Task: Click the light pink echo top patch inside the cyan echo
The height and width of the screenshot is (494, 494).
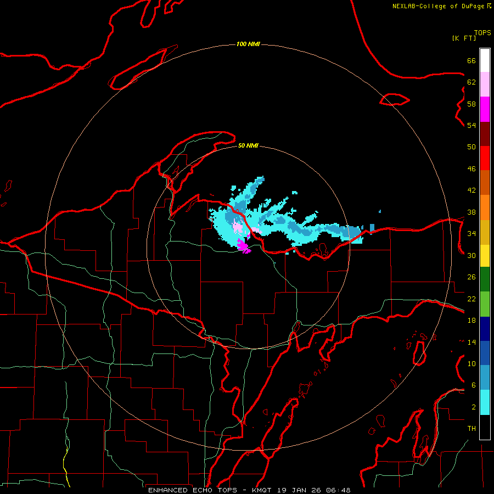Action: [237, 227]
